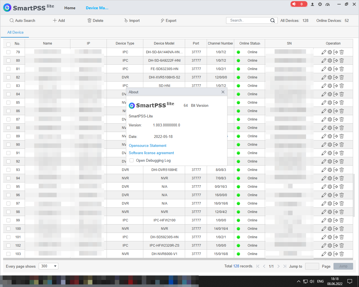Open device config gear for row 80

pyautogui.click(x=330, y=61)
